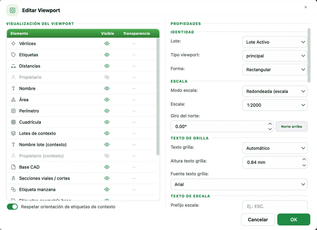Increase Giro del norte value
This screenshot has height=230, width=317.
(270, 124)
